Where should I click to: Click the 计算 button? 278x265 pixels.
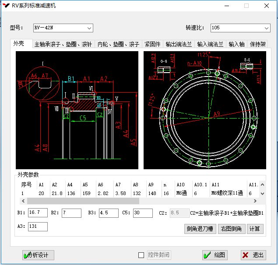[x=255, y=229]
